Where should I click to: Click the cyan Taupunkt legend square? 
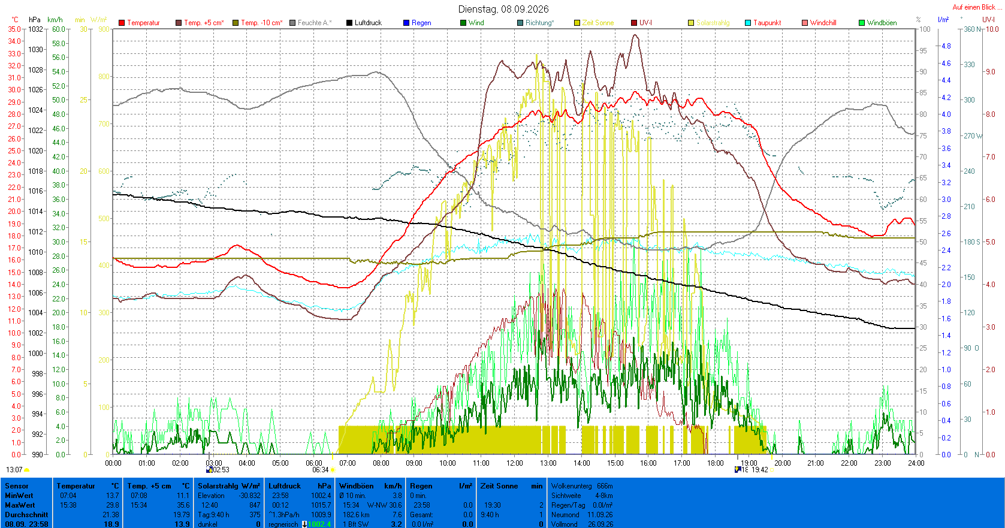[x=748, y=23]
